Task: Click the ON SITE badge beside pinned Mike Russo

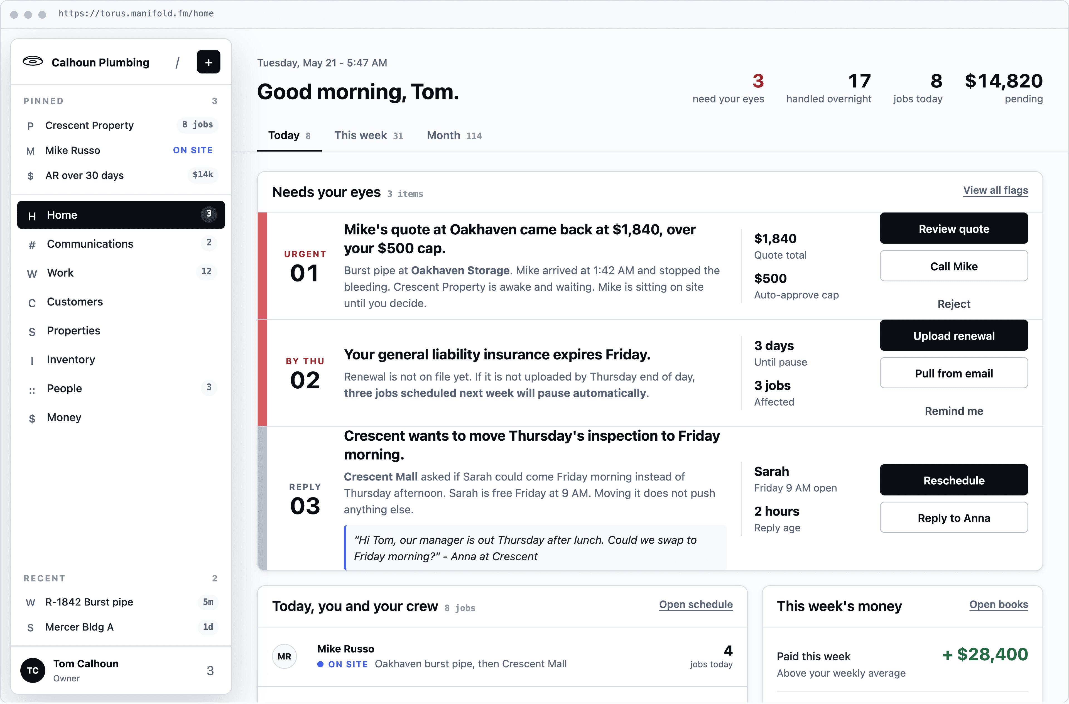Action: pyautogui.click(x=193, y=150)
